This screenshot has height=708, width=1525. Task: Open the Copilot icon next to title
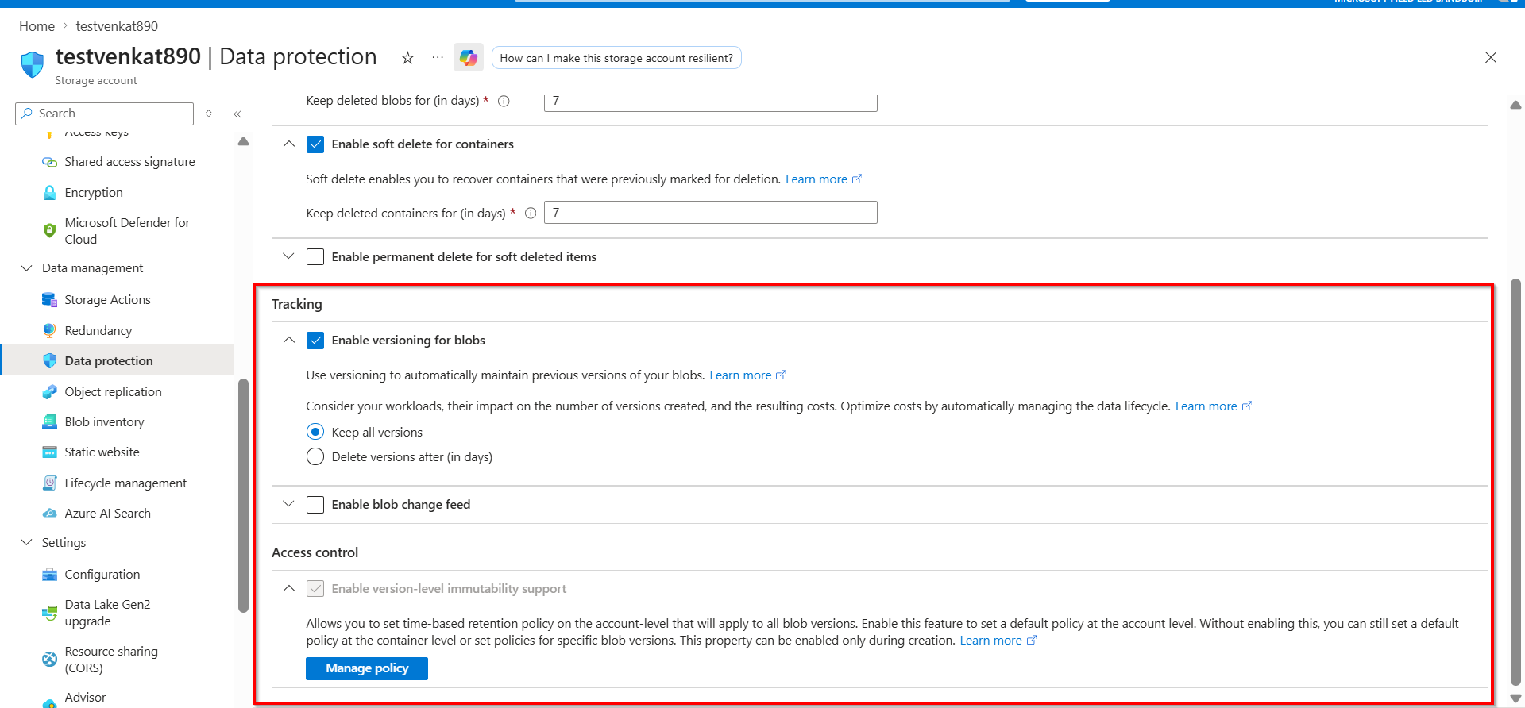469,57
